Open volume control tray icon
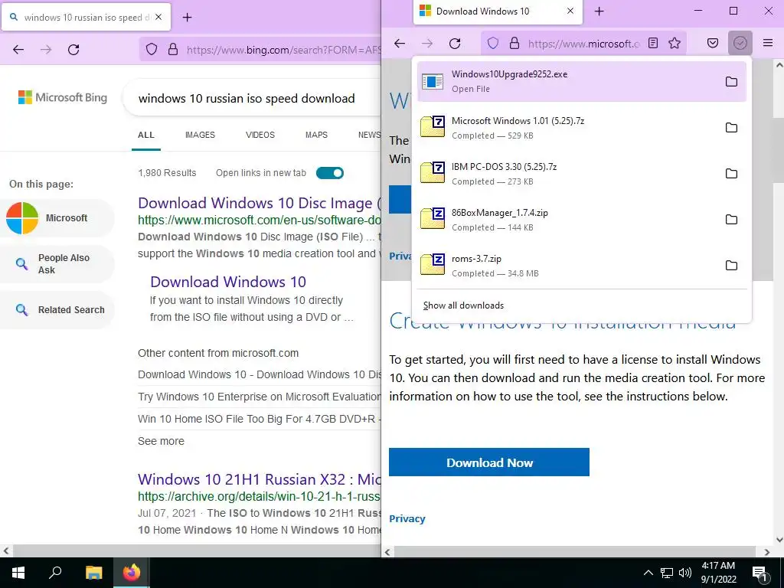The height and width of the screenshot is (588, 784). 685,573
